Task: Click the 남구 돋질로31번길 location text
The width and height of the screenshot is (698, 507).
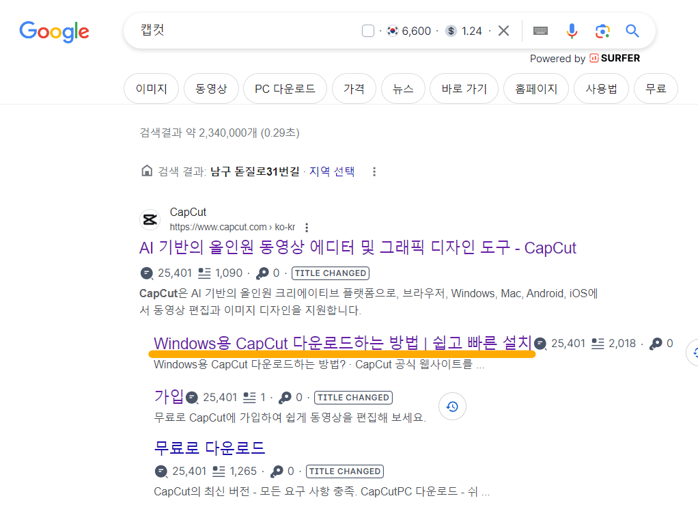Action: pyautogui.click(x=255, y=172)
